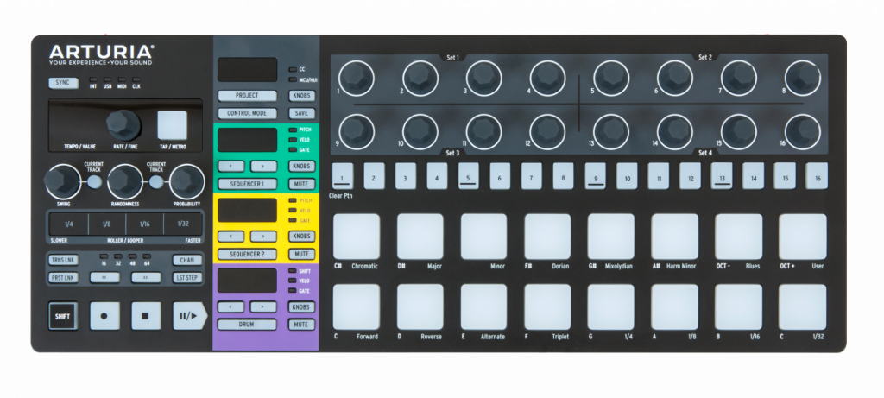Adjust the PROBABILITY knob

187,181
